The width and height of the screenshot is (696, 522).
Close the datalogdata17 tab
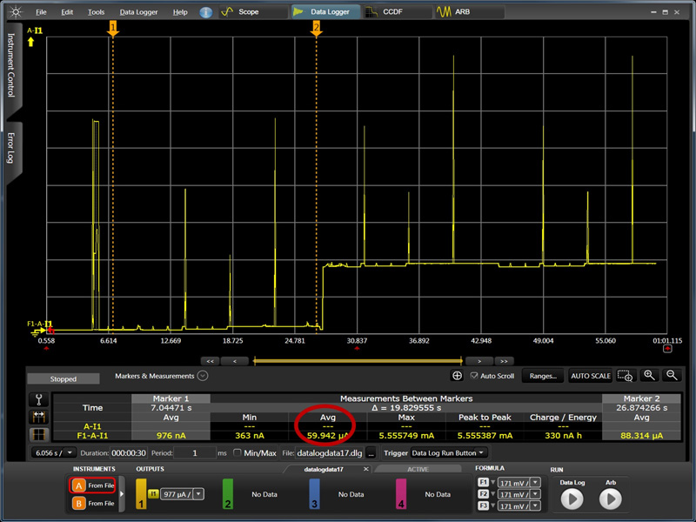coord(365,469)
